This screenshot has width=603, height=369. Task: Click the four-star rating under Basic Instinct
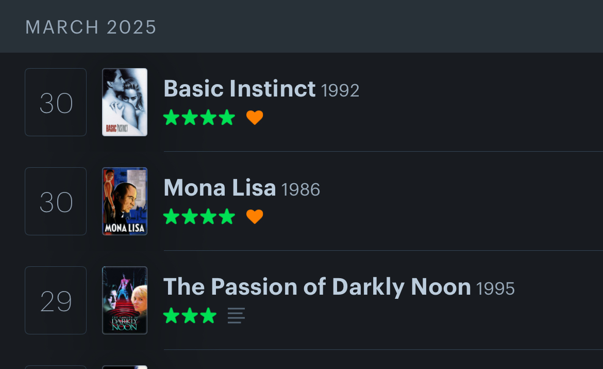click(x=199, y=118)
